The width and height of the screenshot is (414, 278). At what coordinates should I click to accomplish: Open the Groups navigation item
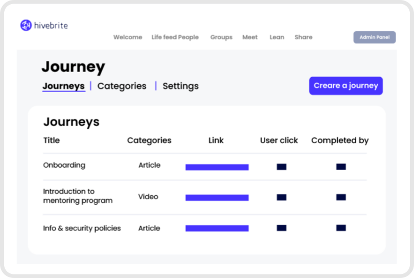tap(221, 37)
